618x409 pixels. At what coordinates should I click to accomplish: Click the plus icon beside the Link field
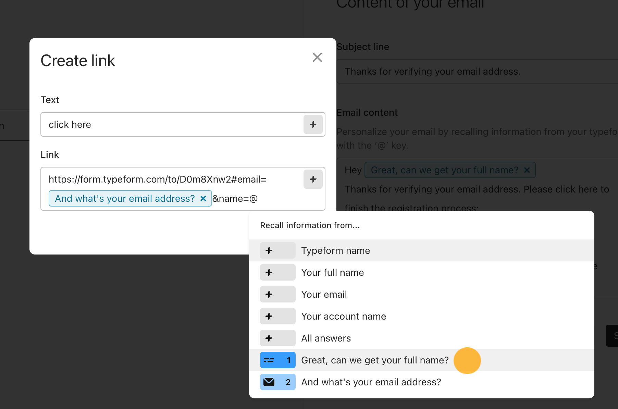pyautogui.click(x=313, y=179)
